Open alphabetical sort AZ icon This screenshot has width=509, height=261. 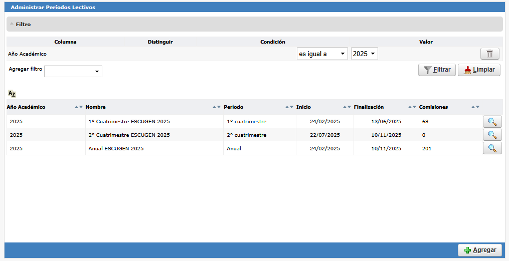point(12,94)
